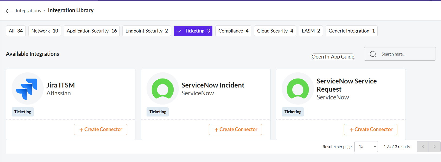The height and width of the screenshot is (162, 441).
Task: Filter by Cloud Security category
Action: pos(275,31)
